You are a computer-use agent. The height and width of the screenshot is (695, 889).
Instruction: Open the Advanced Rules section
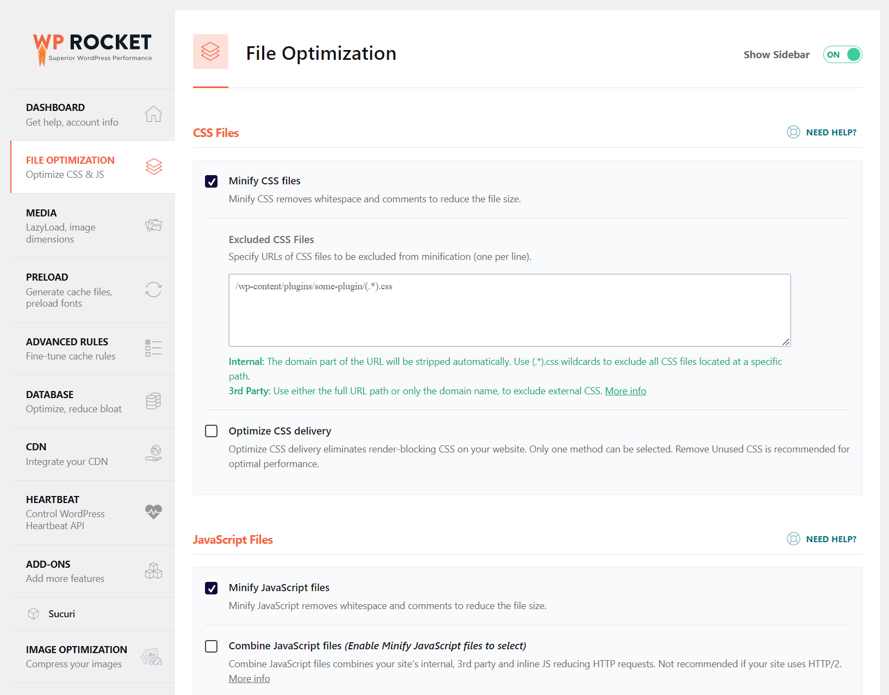pyautogui.click(x=67, y=342)
